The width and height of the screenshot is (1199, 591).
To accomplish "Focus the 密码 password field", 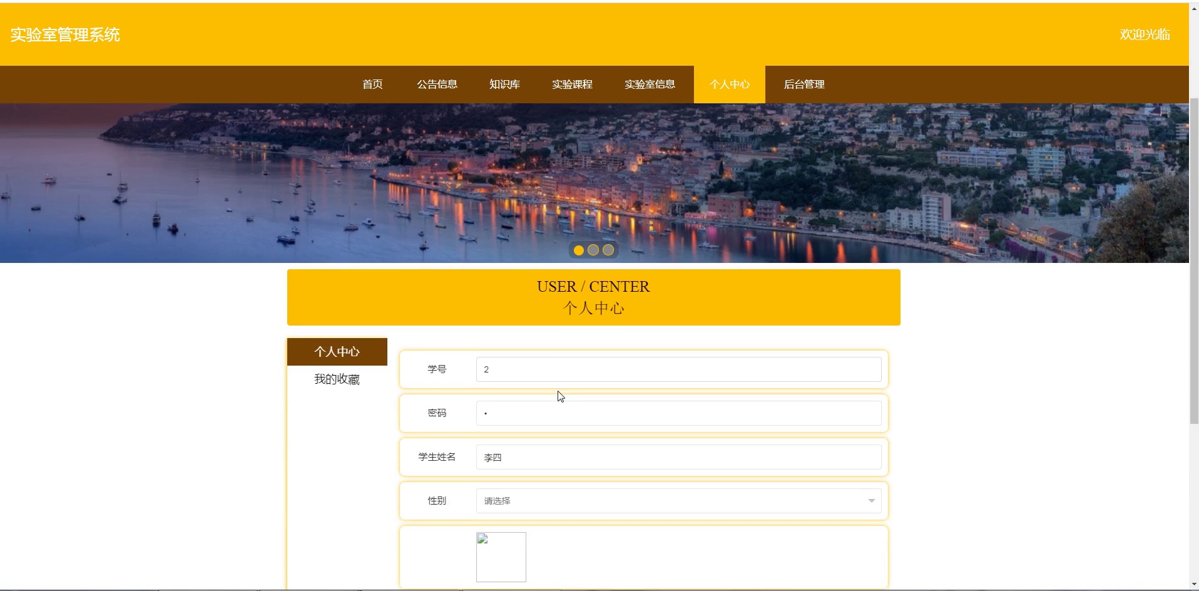I will 679,413.
